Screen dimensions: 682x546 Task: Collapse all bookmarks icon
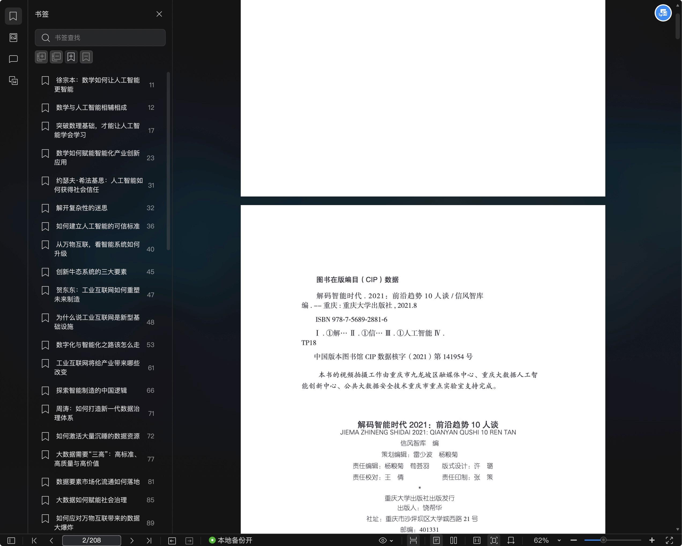point(56,57)
